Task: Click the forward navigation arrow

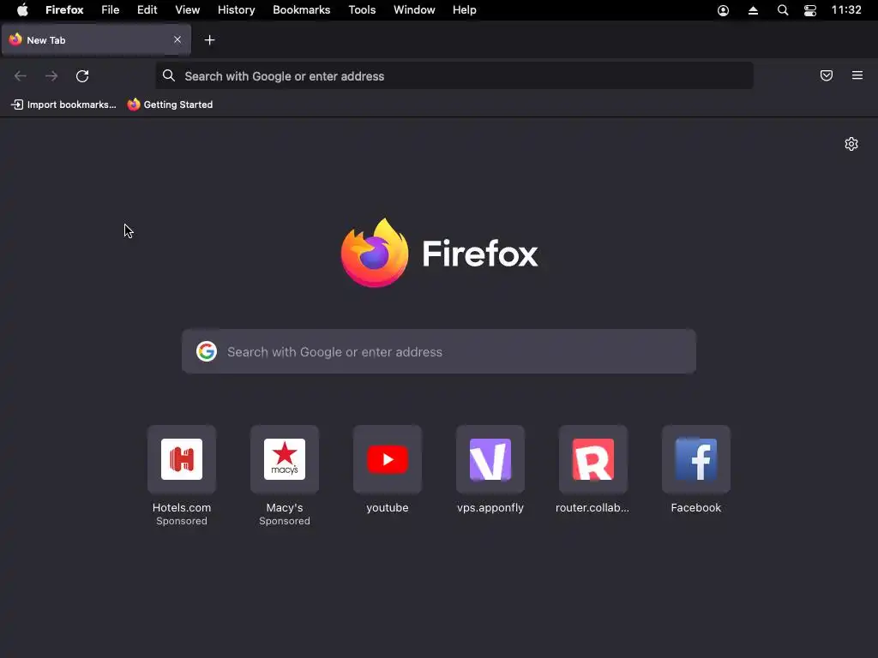Action: (51, 76)
